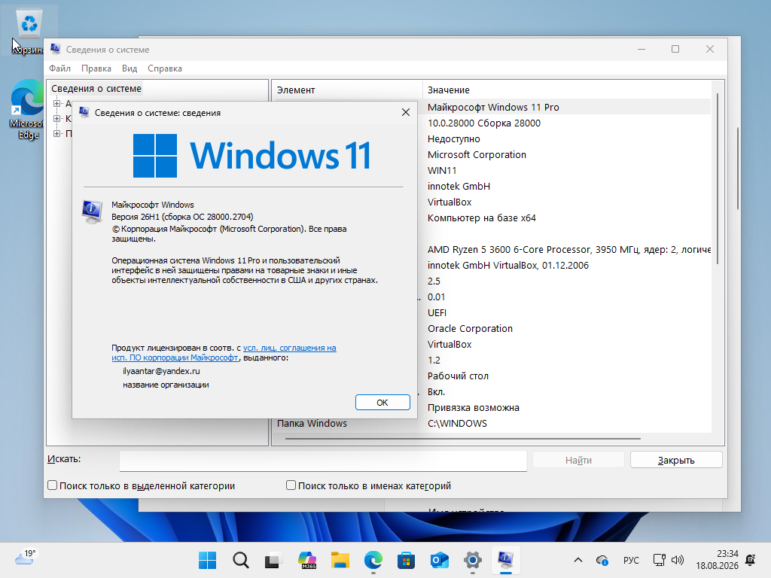Click the Закрыть button
The image size is (771, 578).
676,460
